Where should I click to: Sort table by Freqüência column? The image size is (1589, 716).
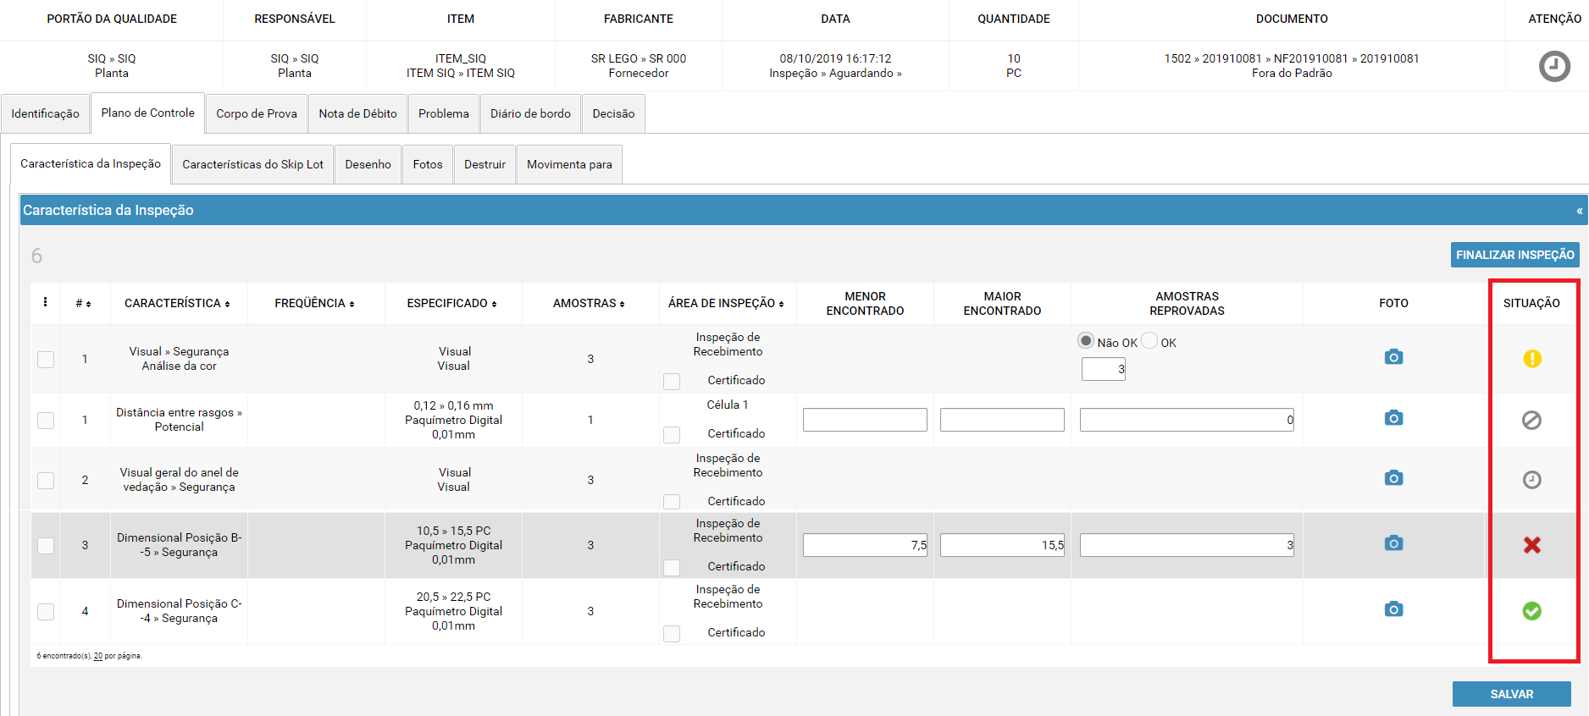(314, 303)
